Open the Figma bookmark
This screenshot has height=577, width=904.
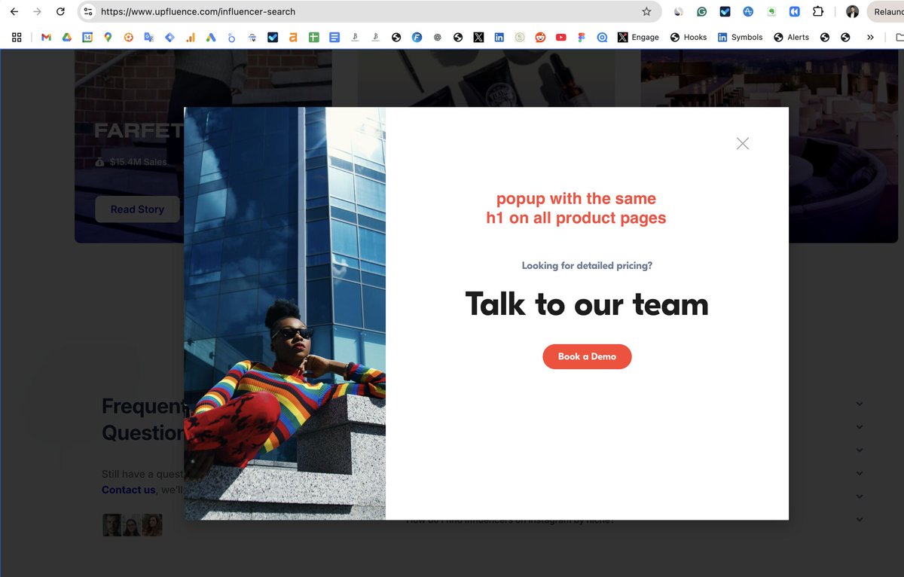[582, 37]
